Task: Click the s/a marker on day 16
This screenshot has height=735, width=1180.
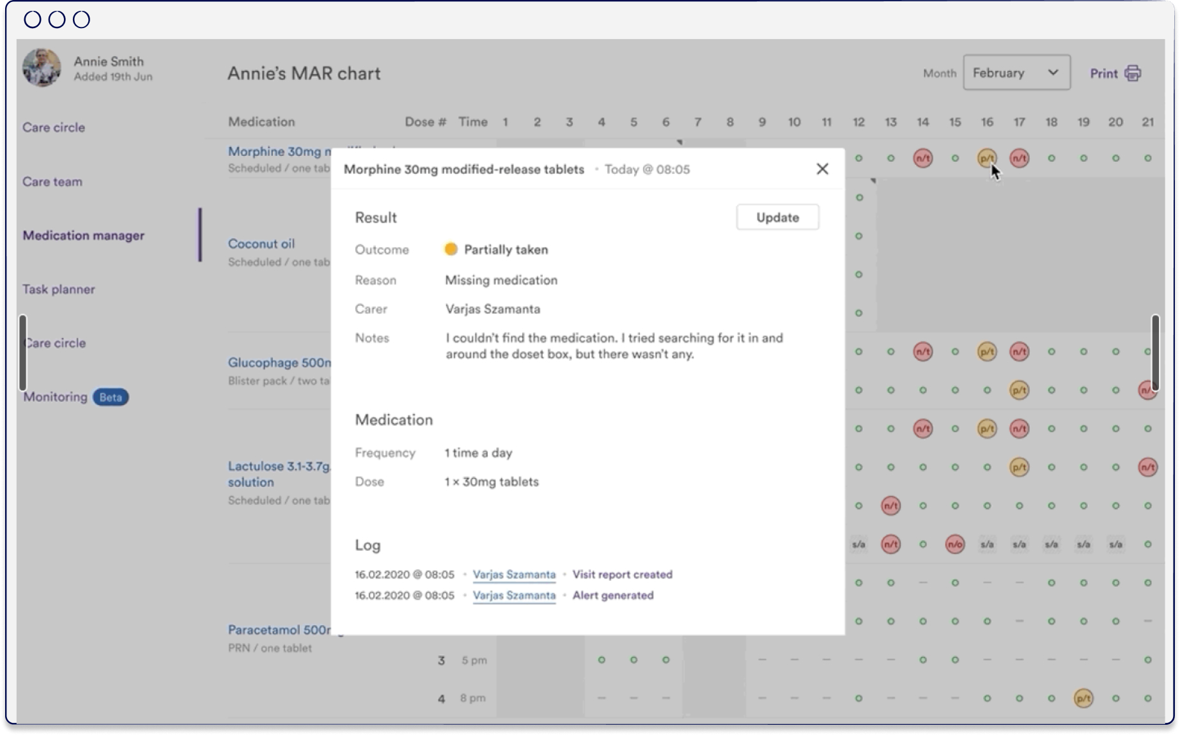Action: [x=987, y=544]
